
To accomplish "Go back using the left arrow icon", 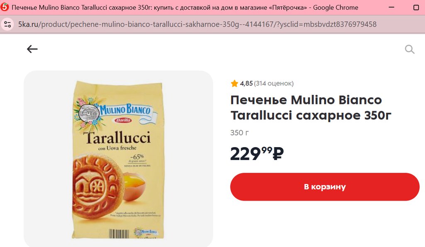I will pos(32,49).
